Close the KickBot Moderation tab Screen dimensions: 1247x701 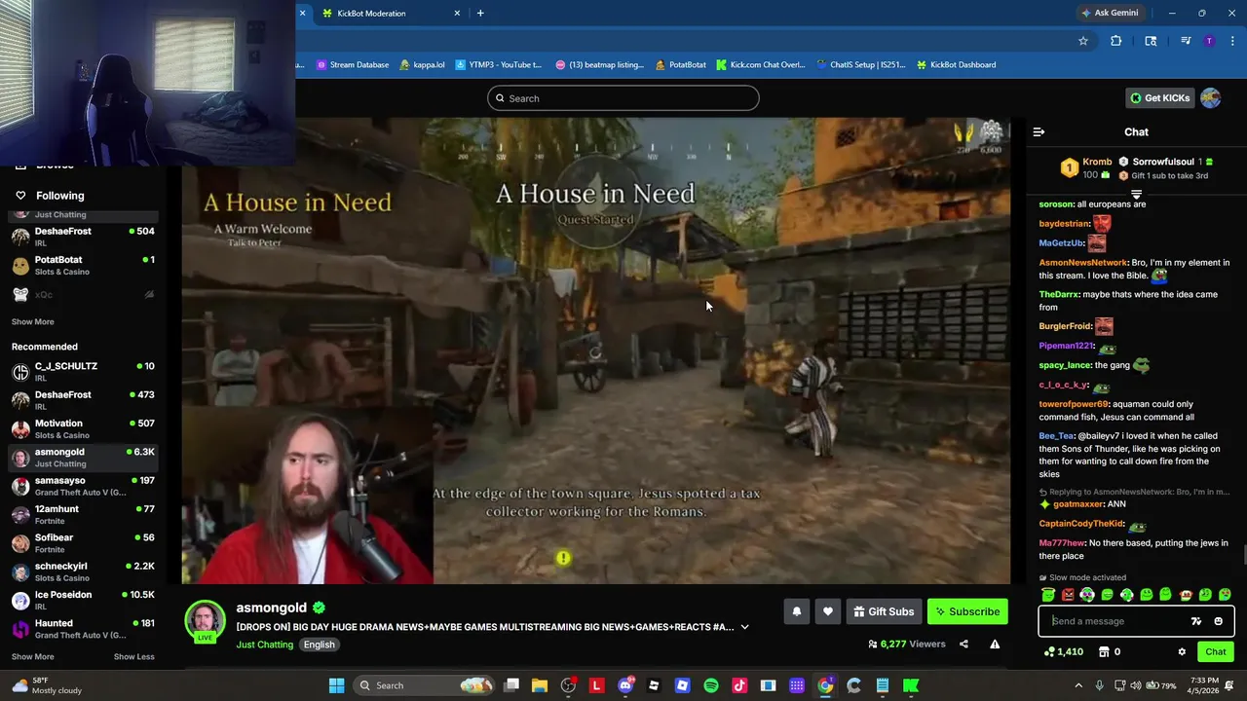(x=457, y=13)
